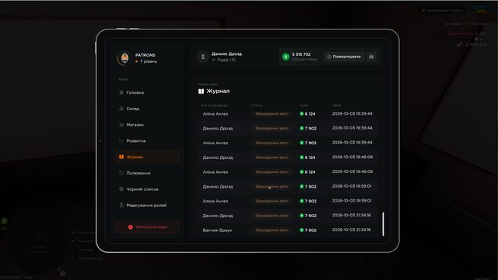Viewport: 498px width, 280px height.
Task: Click the Розпустити клан button
Action: click(x=147, y=227)
